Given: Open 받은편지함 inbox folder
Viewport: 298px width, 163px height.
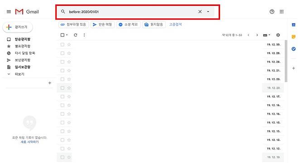Looking at the screenshot, I should tap(23, 39).
